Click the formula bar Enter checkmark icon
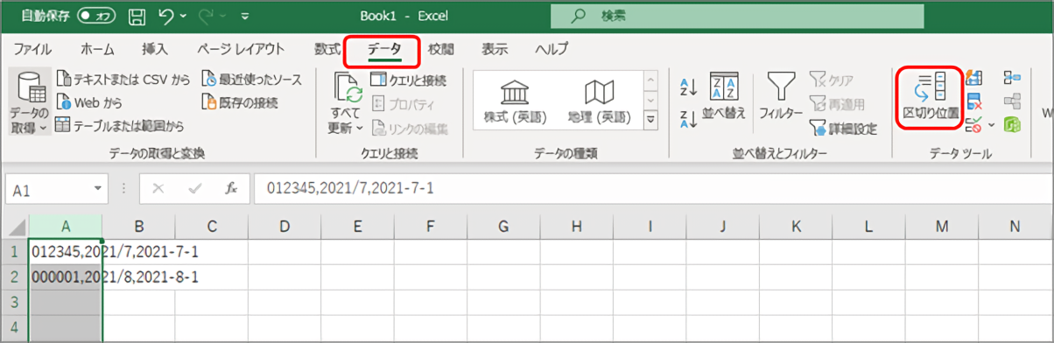 [195, 188]
